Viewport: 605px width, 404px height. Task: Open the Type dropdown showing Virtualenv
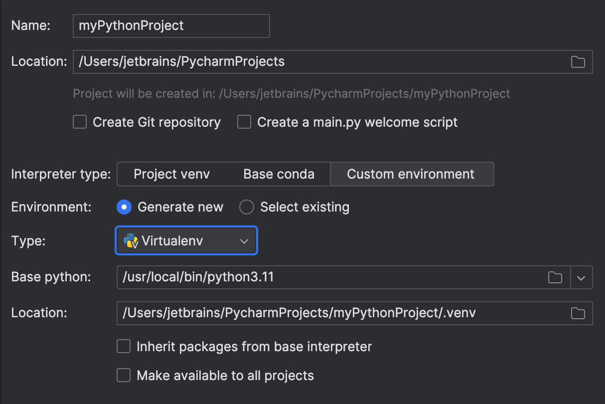tap(186, 241)
